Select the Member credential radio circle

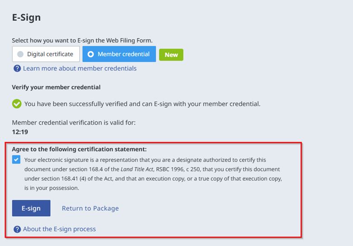pos(91,54)
